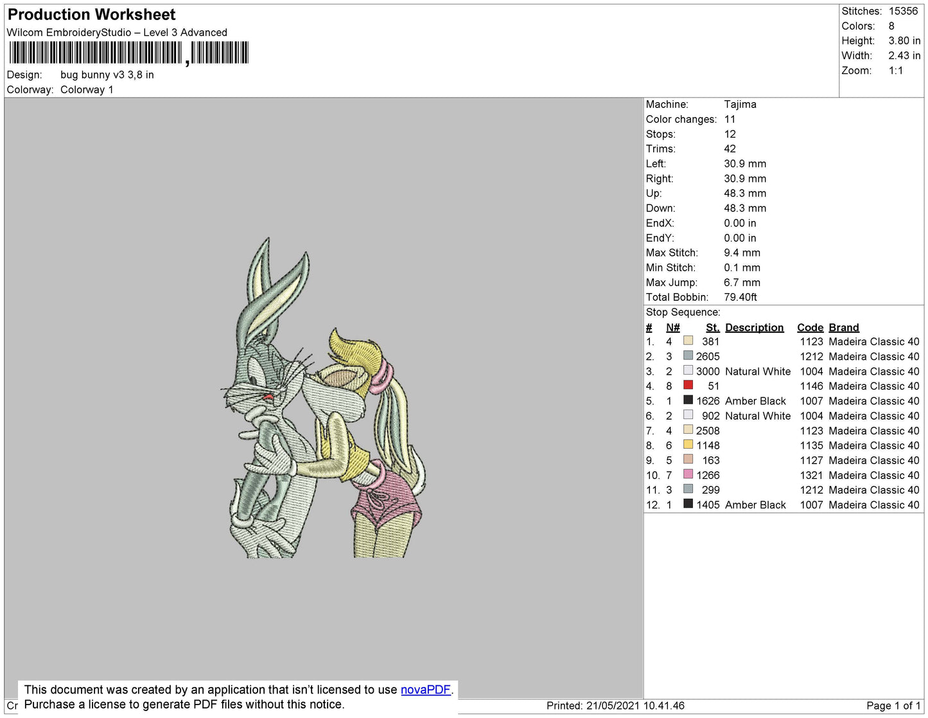Screen dimensions: 928x718
Task: Click the stitches value '15356'
Action: coord(903,11)
